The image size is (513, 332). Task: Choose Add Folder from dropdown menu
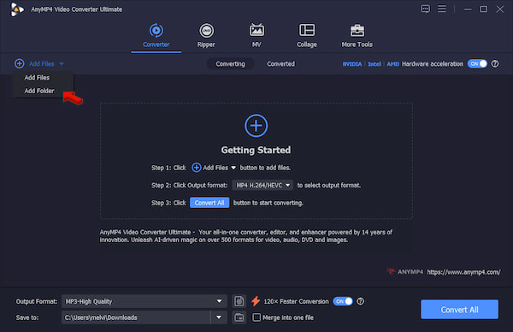[x=39, y=91]
